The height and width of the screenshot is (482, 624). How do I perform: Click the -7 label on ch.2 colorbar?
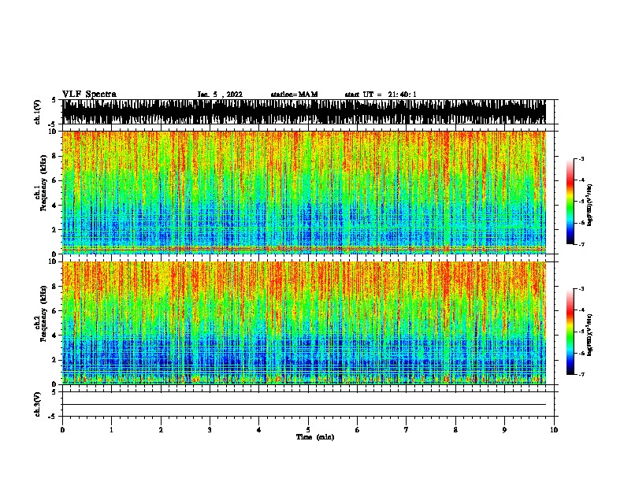coord(581,375)
